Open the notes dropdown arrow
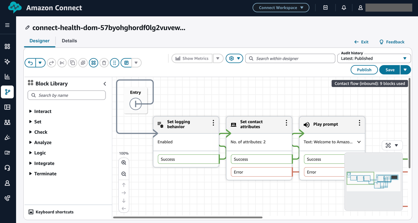 coord(136,63)
